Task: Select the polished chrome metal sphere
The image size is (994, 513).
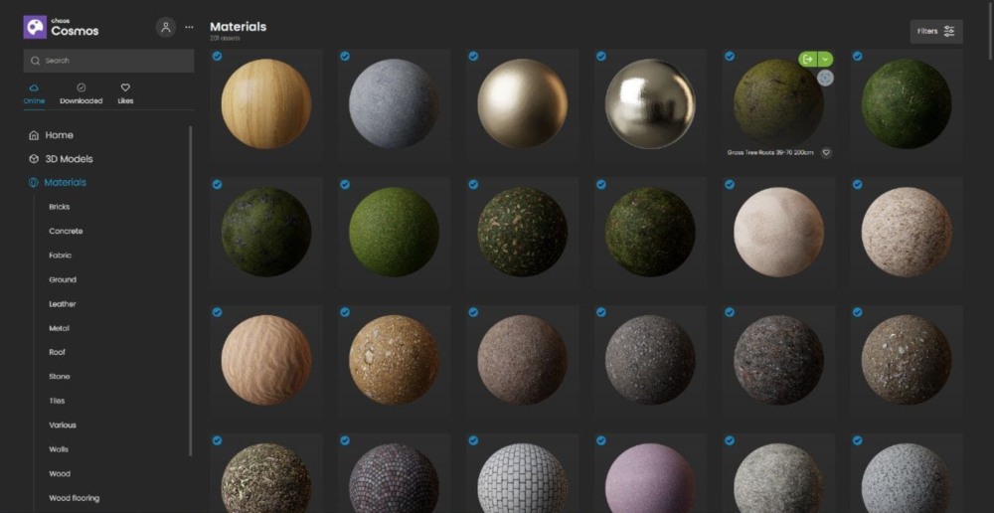Action: (650, 104)
